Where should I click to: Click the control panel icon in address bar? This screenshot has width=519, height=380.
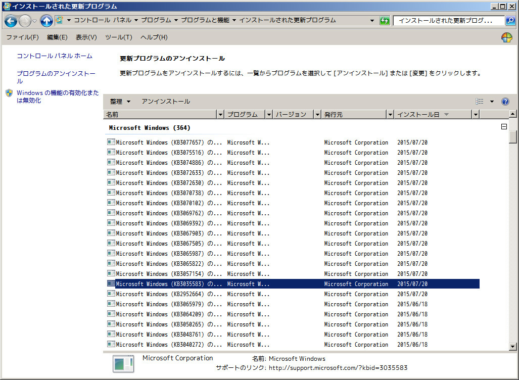60,20
